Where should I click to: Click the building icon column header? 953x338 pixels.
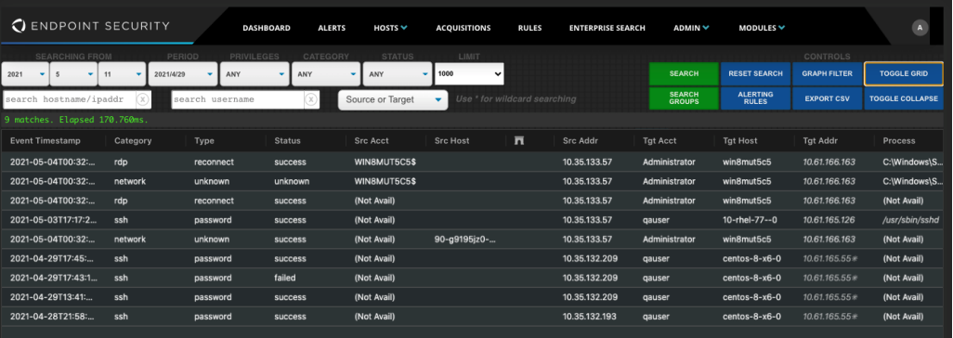(x=519, y=140)
